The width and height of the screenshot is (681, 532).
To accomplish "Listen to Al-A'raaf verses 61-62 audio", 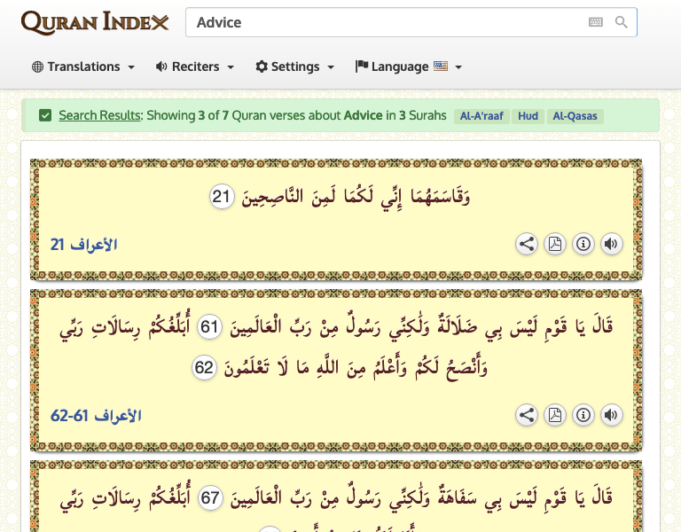I will pyautogui.click(x=611, y=414).
